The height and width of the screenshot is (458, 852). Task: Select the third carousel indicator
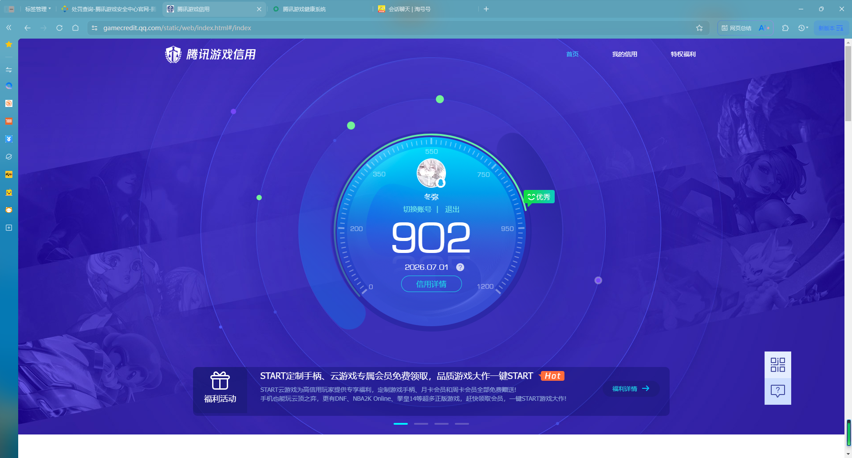[x=442, y=424]
